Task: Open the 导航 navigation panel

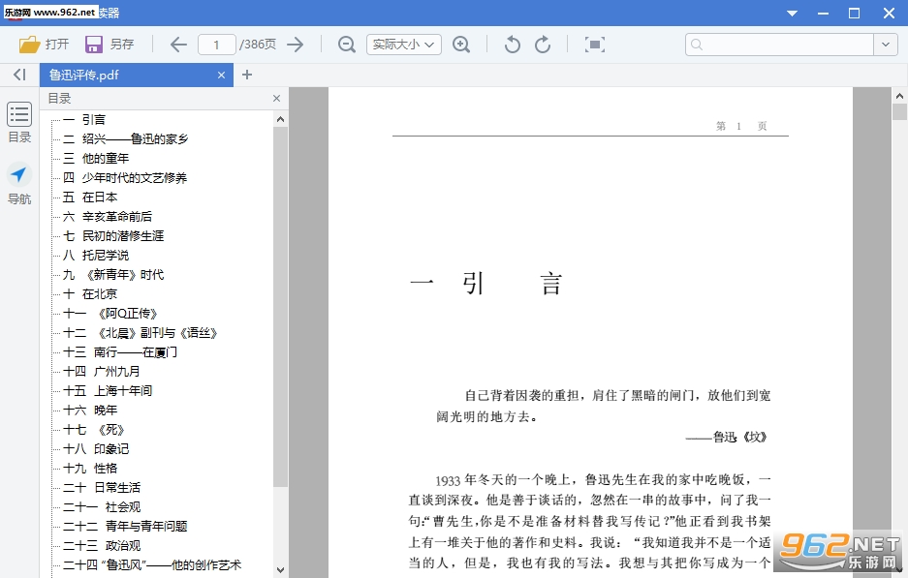Action: coord(19,183)
